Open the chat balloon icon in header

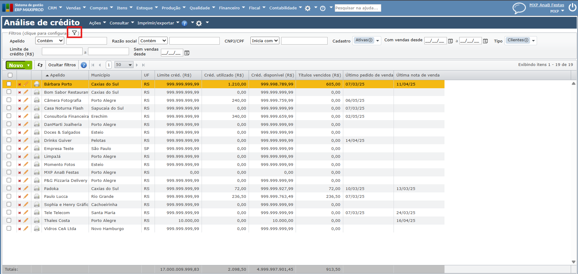(519, 8)
